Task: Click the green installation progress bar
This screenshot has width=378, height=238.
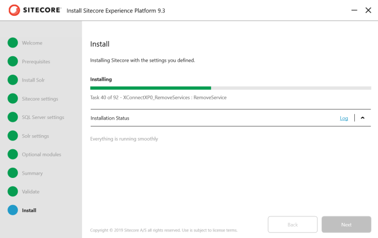Action: [x=151, y=88]
